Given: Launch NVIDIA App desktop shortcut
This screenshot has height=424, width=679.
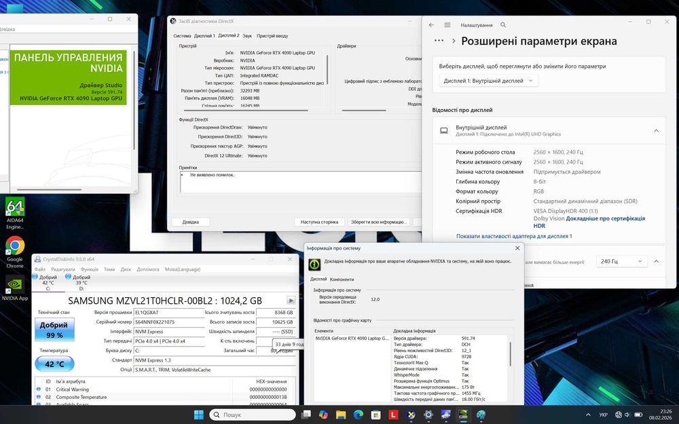Looking at the screenshot, I should pos(15,288).
